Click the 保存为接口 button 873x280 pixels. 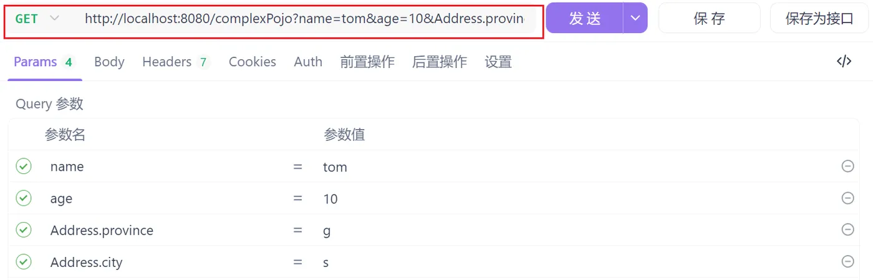pos(819,18)
